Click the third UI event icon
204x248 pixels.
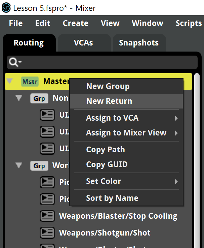pos(47,149)
